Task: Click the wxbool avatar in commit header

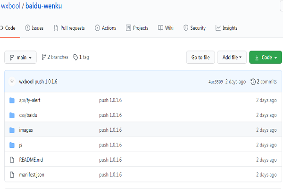Action: (x=12, y=82)
